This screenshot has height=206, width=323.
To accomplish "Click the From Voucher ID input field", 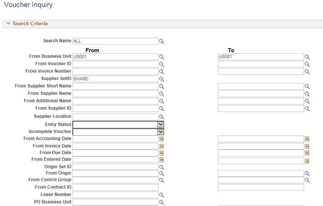I will [115, 64].
